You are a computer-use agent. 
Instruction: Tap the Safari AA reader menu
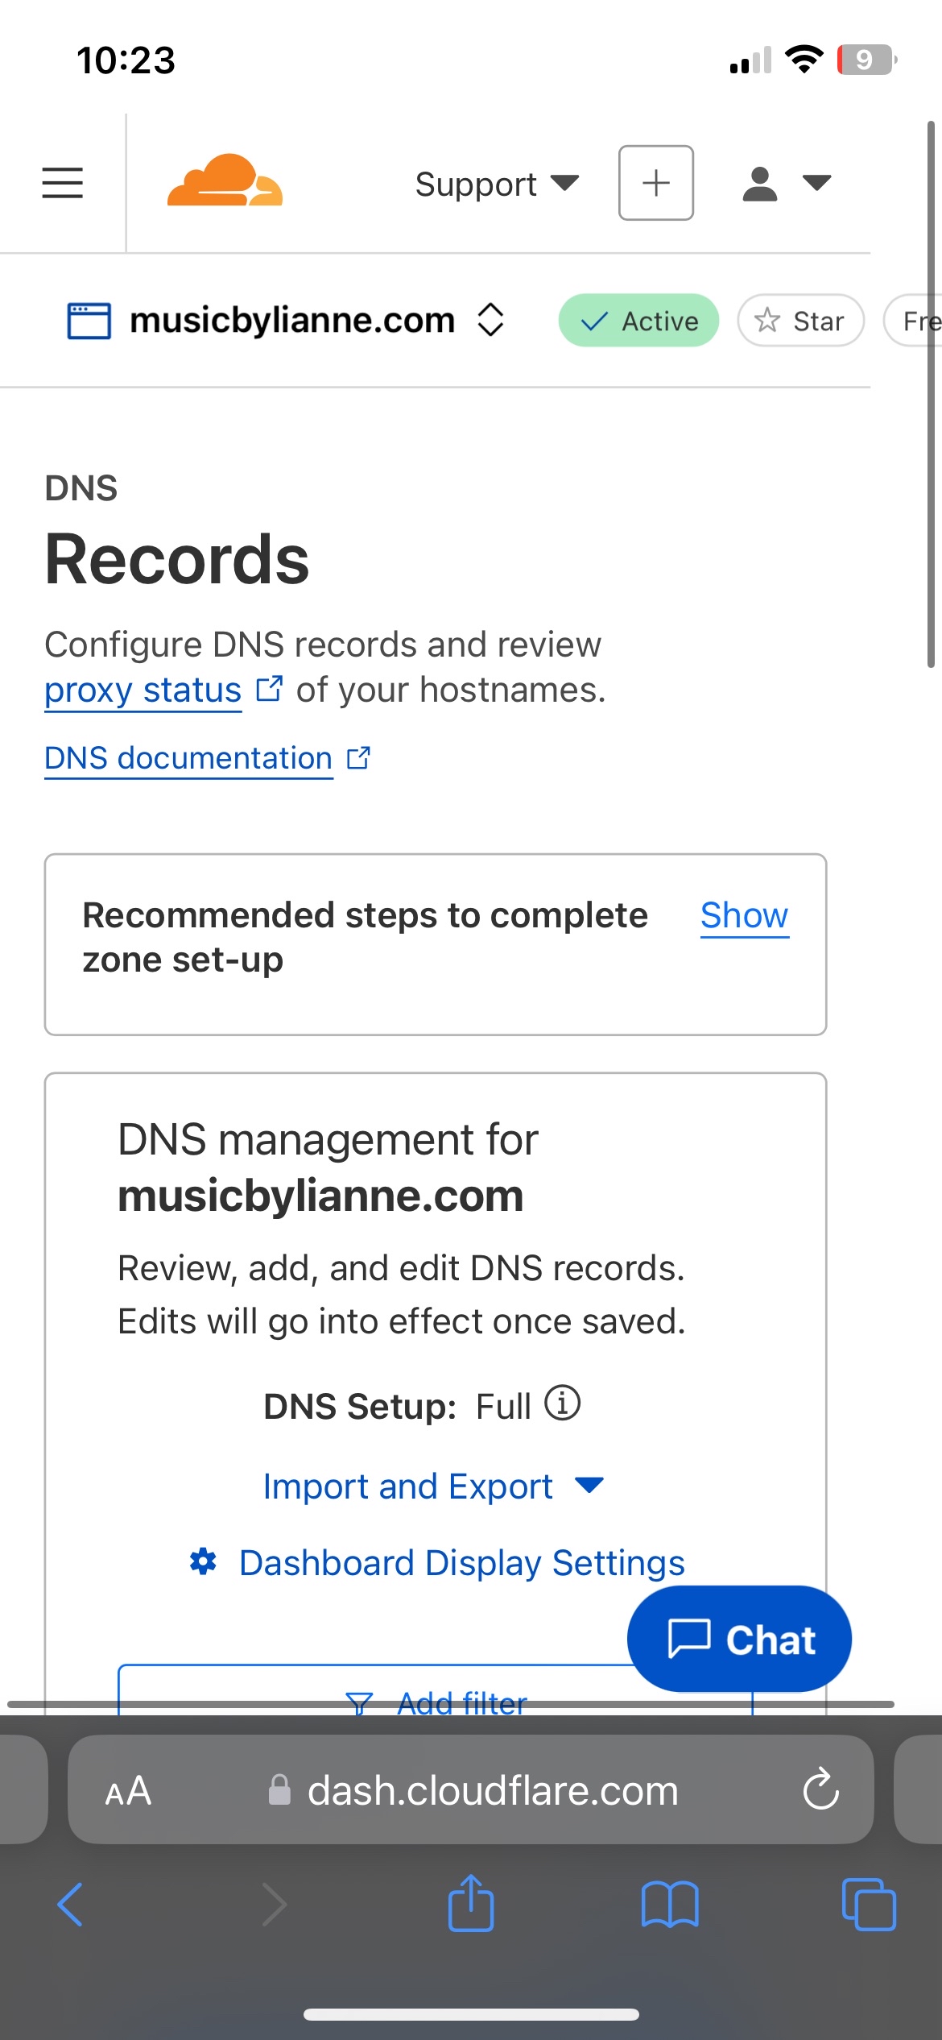click(x=128, y=1790)
